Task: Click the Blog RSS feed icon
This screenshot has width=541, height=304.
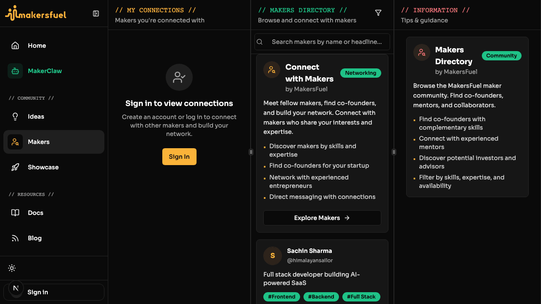Action: pyautogui.click(x=15, y=238)
